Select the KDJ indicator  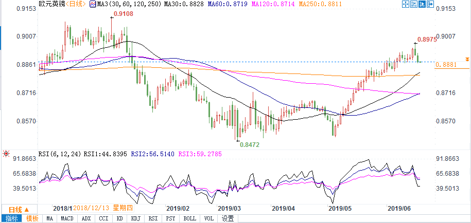(x=137, y=218)
